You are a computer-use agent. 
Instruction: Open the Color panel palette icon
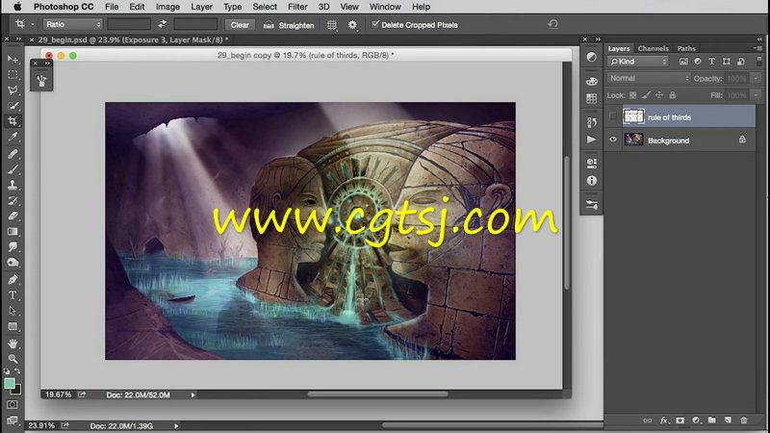click(592, 81)
